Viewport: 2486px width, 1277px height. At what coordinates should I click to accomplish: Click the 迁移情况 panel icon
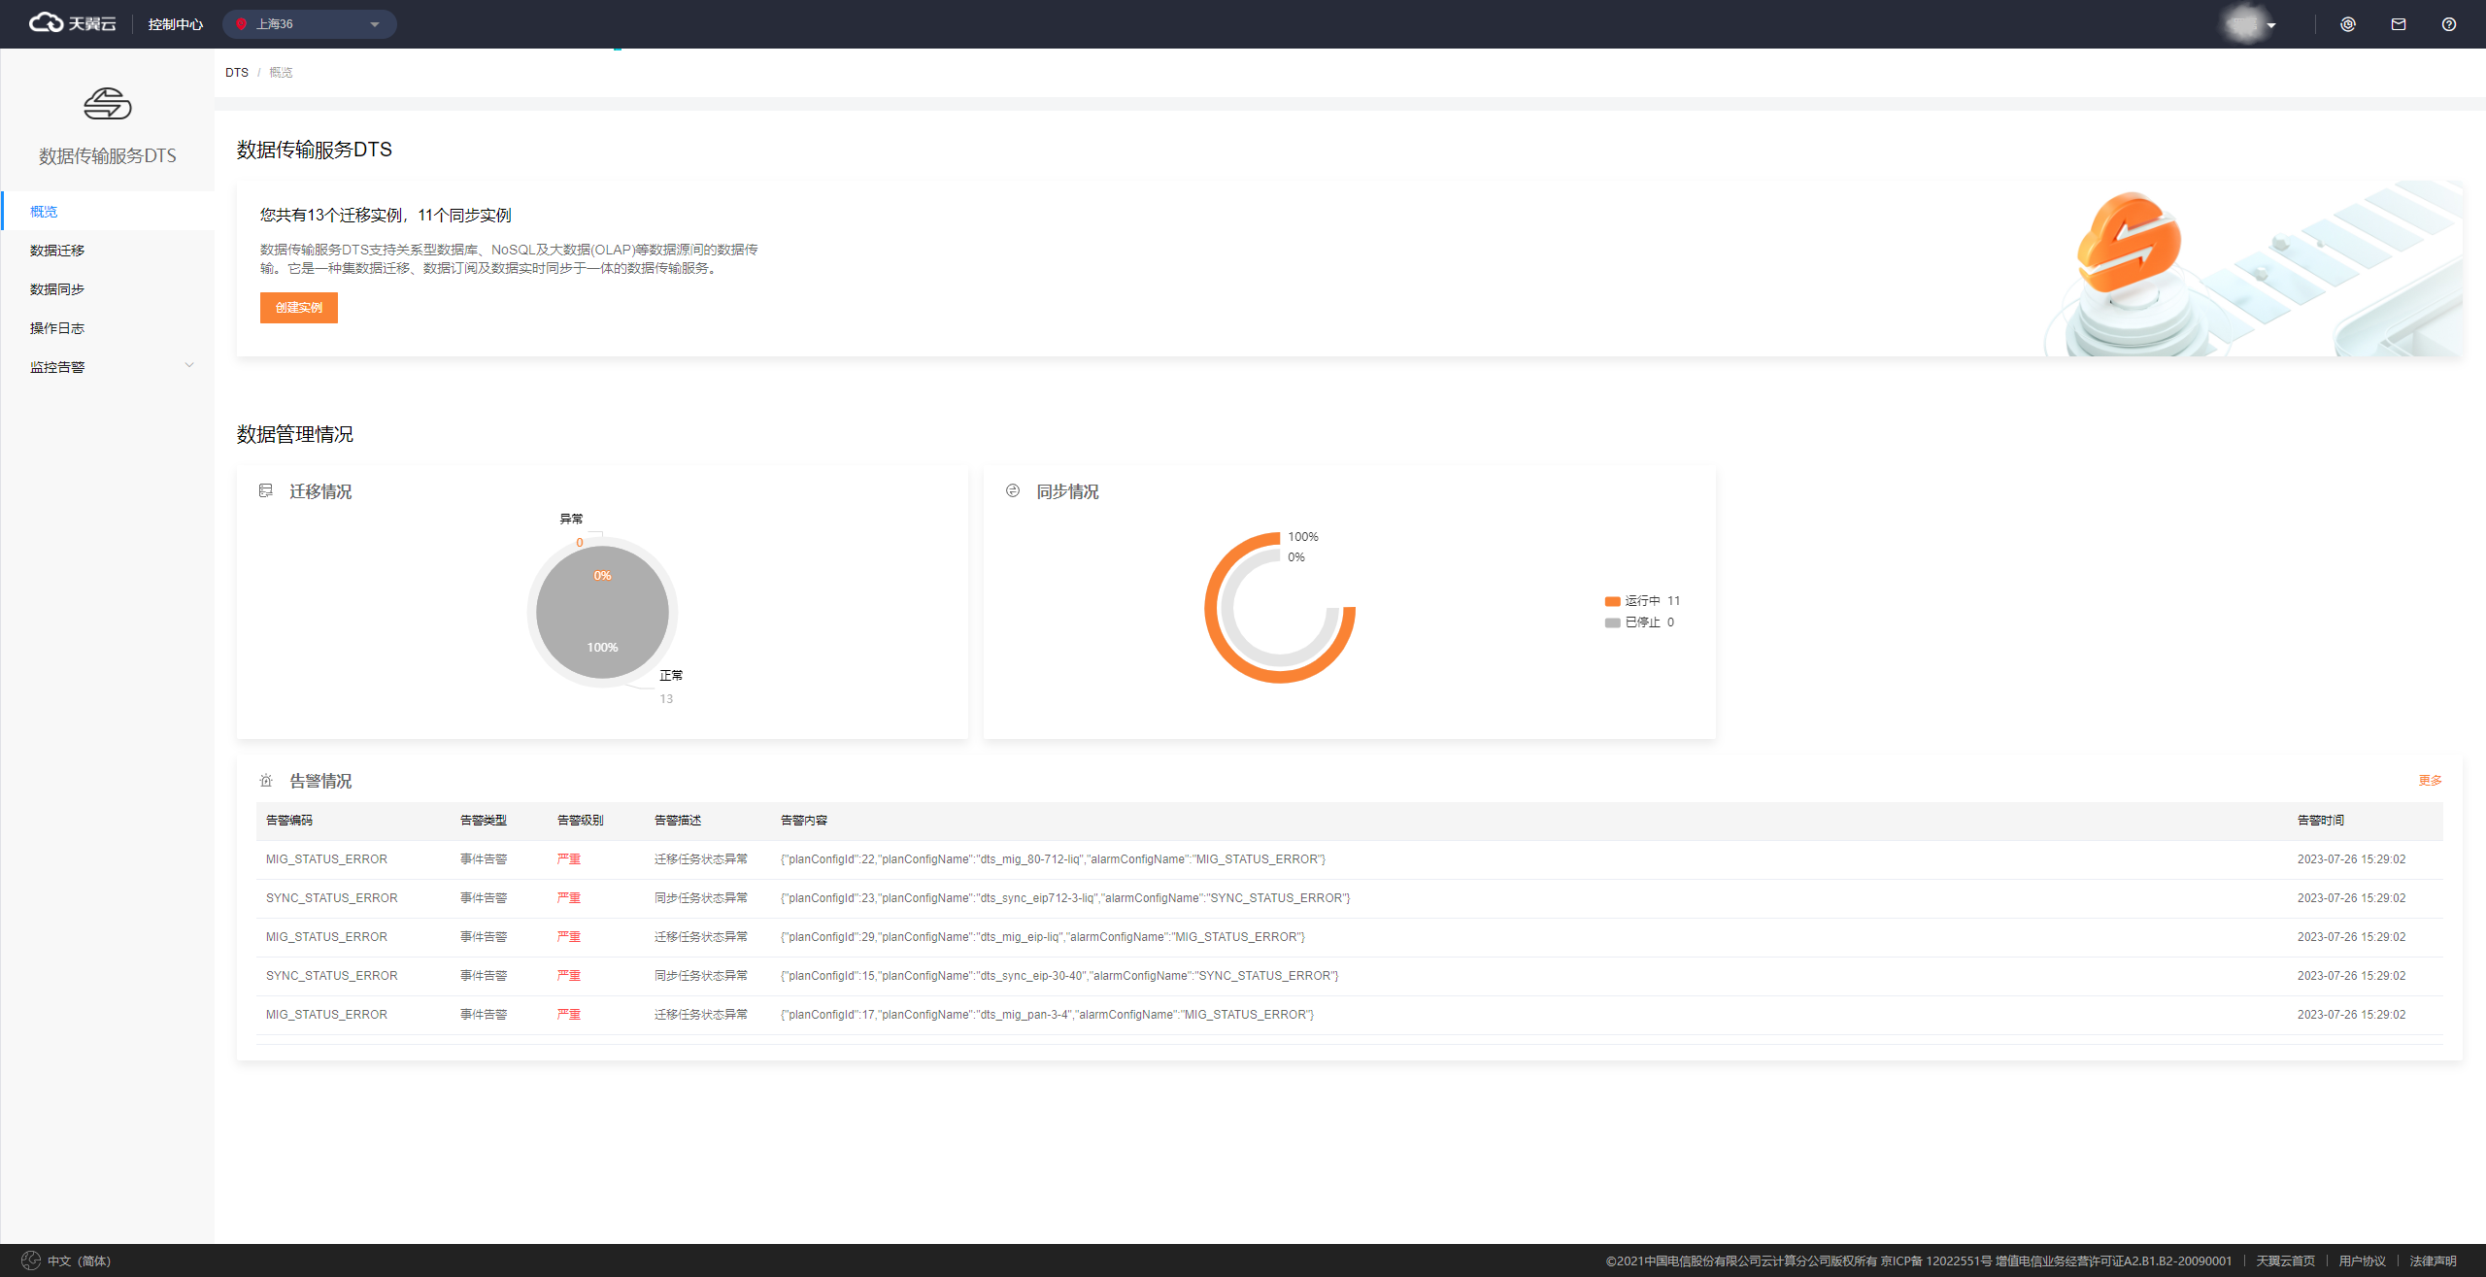tap(265, 491)
